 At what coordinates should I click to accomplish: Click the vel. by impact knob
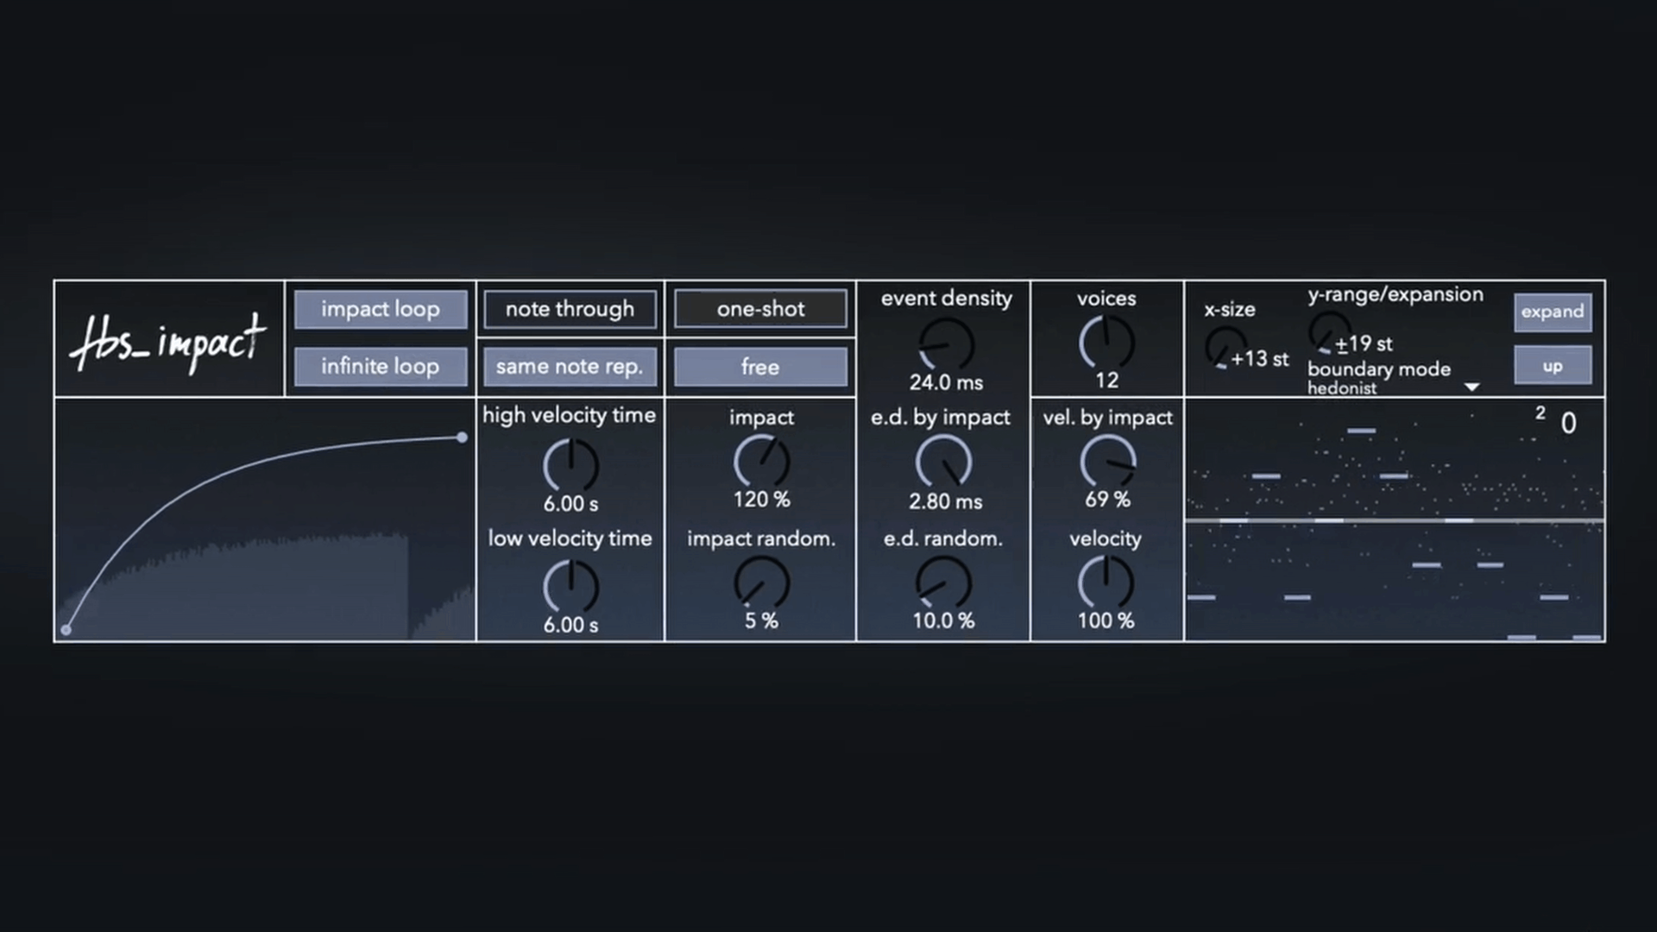point(1107,462)
